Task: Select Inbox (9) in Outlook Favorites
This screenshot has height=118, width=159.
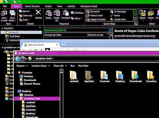Action: [x=21, y=32]
